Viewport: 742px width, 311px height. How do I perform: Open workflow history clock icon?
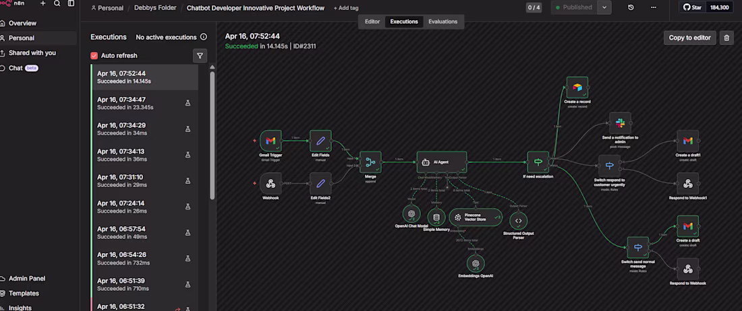click(x=631, y=7)
